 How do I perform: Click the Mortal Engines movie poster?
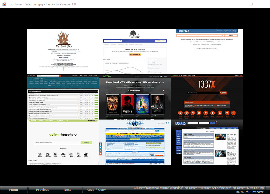(157, 104)
